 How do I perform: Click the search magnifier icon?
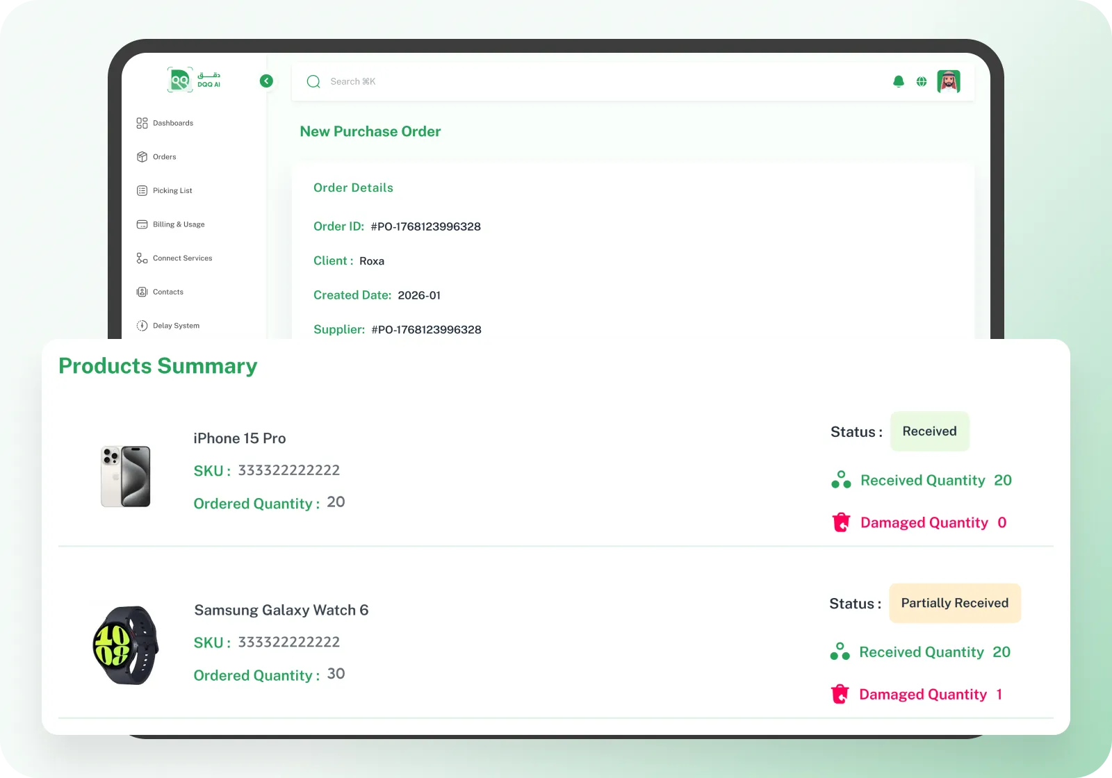(x=313, y=82)
